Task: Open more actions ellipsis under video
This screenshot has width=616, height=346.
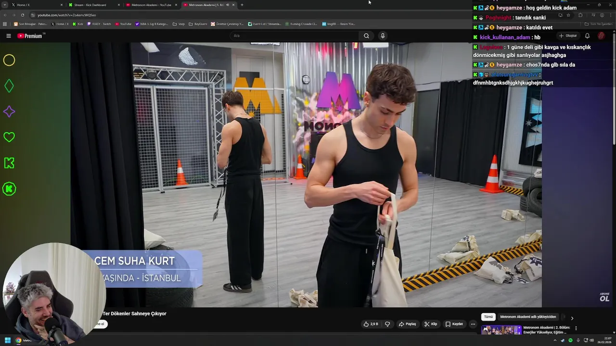Action: tap(473, 324)
